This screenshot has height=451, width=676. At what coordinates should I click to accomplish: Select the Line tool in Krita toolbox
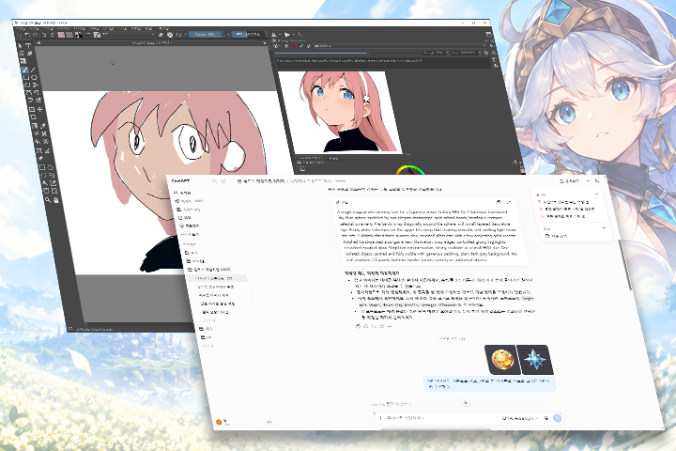[33, 70]
